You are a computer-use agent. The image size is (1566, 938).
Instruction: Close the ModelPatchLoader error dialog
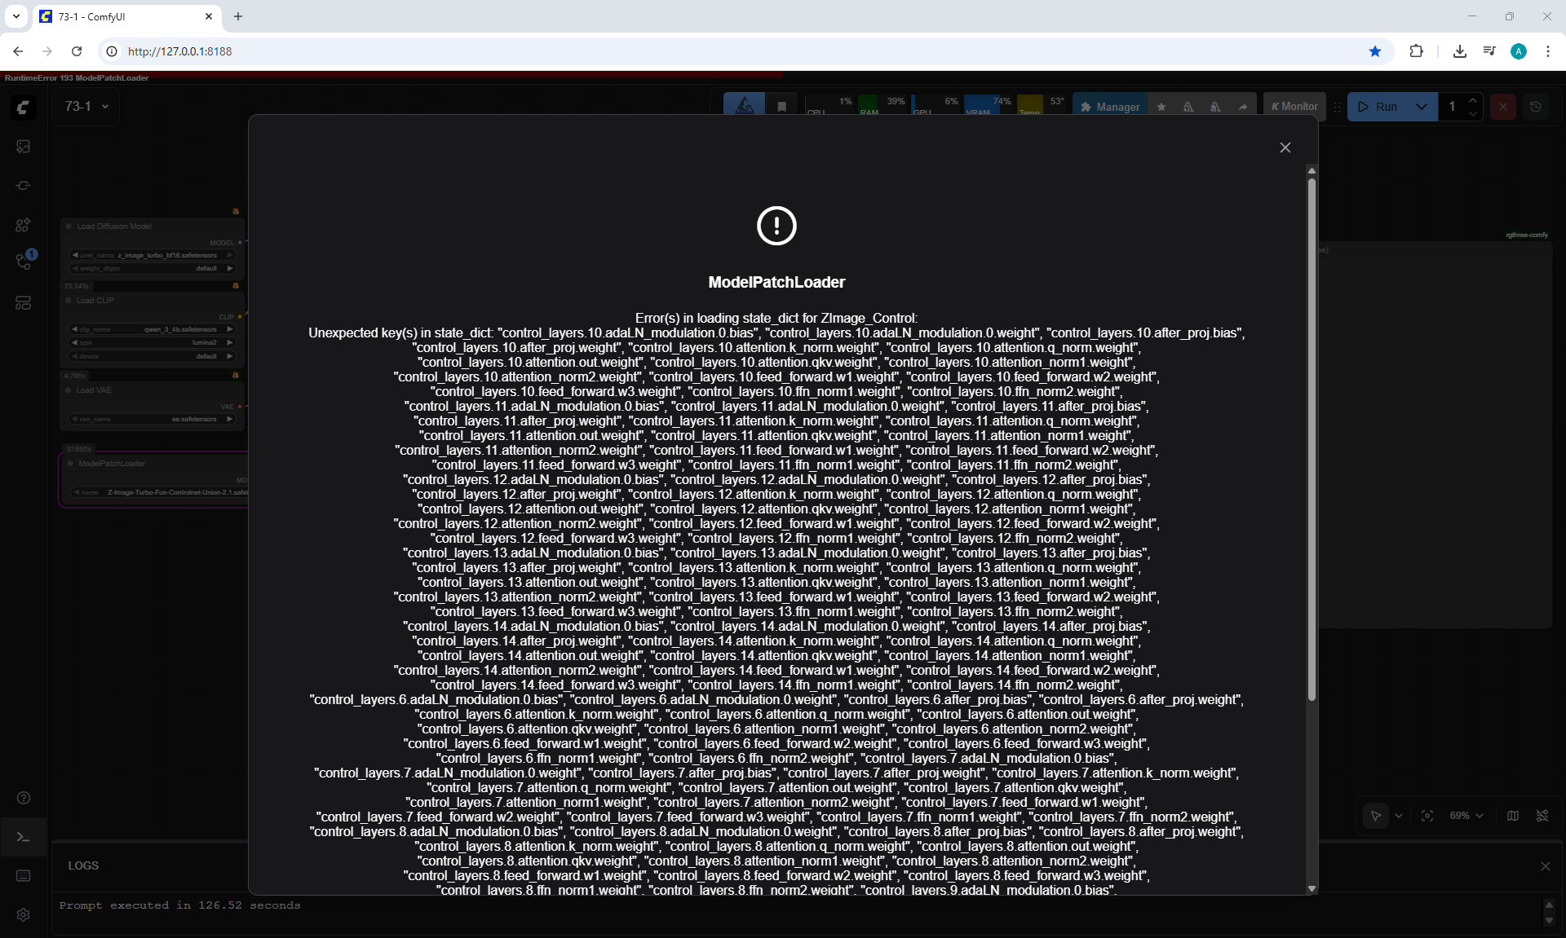click(x=1285, y=148)
